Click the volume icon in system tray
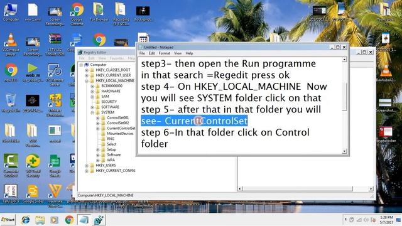The height and width of the screenshot is (226, 402). coord(366,220)
